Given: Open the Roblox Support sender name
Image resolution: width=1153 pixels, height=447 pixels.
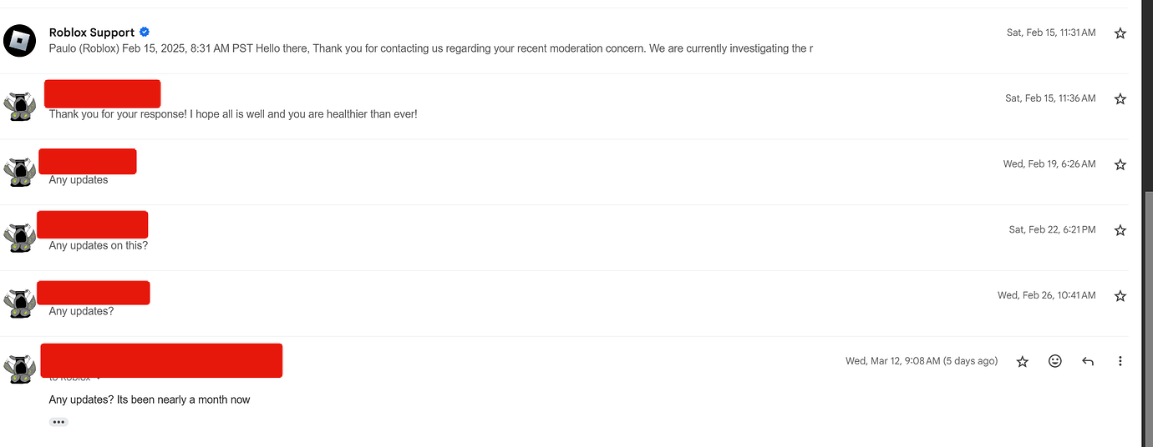Looking at the screenshot, I should [x=92, y=33].
